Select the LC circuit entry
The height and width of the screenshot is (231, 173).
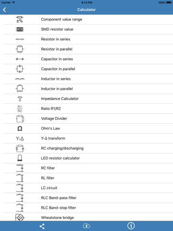point(88,188)
